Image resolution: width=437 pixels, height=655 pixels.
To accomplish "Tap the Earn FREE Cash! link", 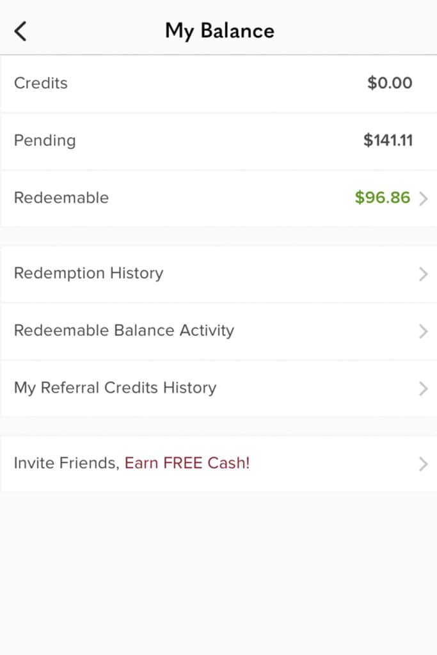I will click(187, 463).
